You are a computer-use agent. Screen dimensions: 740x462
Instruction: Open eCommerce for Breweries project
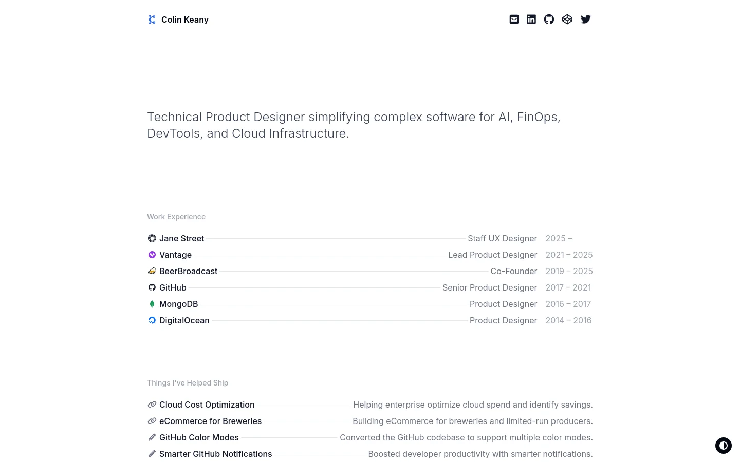click(211, 421)
